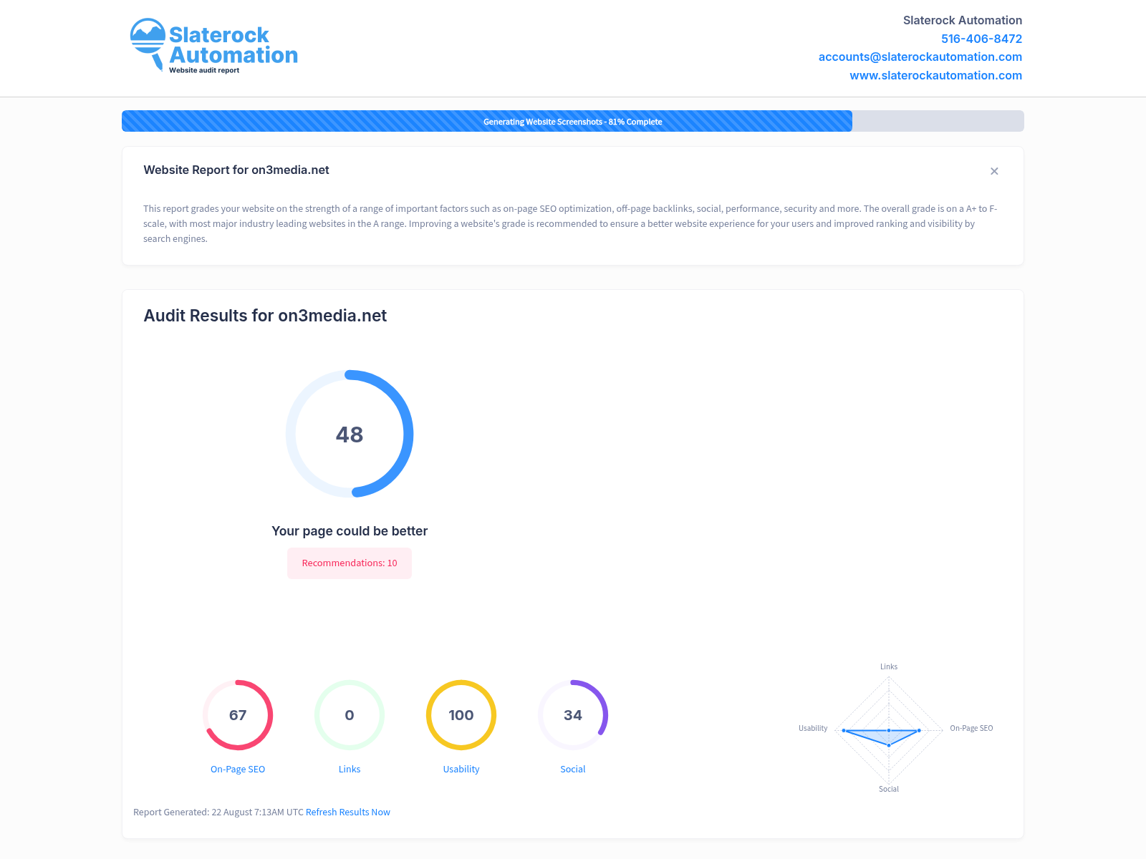The height and width of the screenshot is (859, 1146).
Task: Open the On-Page SEO section link
Action: pos(238,769)
